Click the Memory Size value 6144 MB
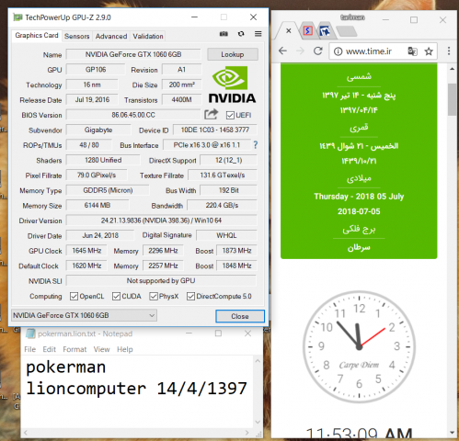 pyautogui.click(x=98, y=205)
